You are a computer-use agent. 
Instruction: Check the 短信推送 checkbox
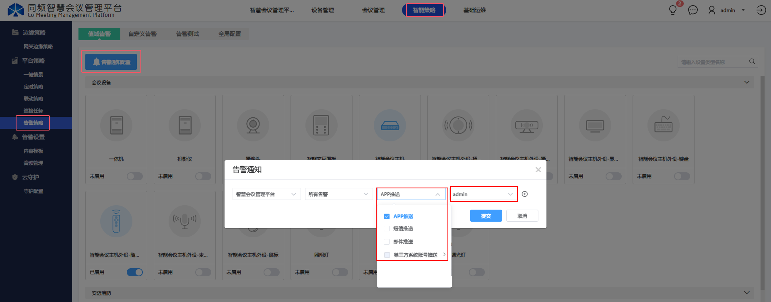tap(387, 229)
